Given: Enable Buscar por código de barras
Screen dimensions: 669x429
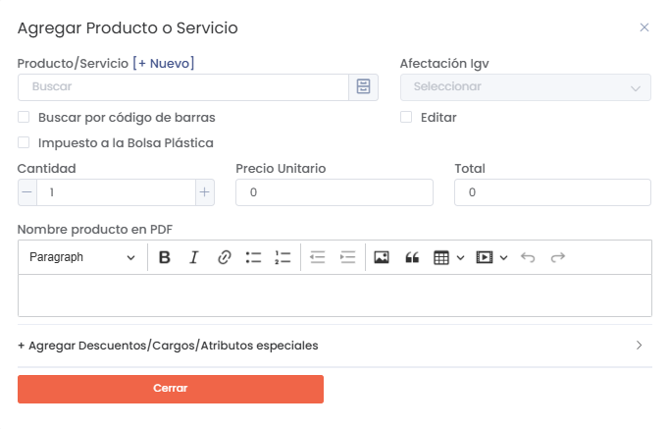Looking at the screenshot, I should (x=24, y=117).
